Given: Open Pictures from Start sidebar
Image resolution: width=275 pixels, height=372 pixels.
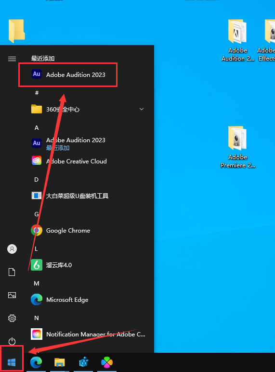Looking at the screenshot, I should pos(12,295).
